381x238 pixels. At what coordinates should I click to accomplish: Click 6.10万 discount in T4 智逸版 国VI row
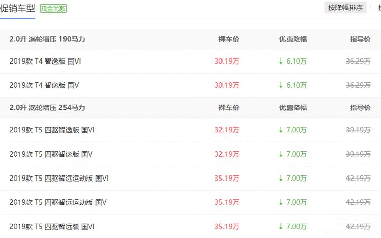coord(293,61)
